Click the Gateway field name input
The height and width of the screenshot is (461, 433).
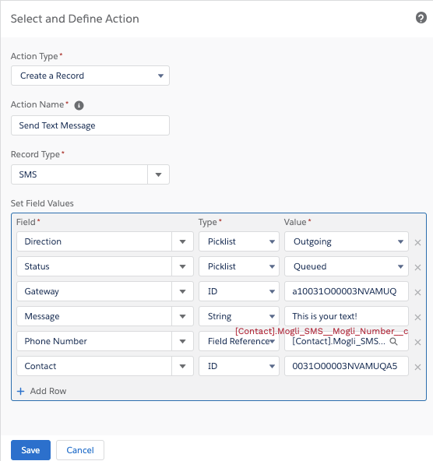[x=94, y=291]
